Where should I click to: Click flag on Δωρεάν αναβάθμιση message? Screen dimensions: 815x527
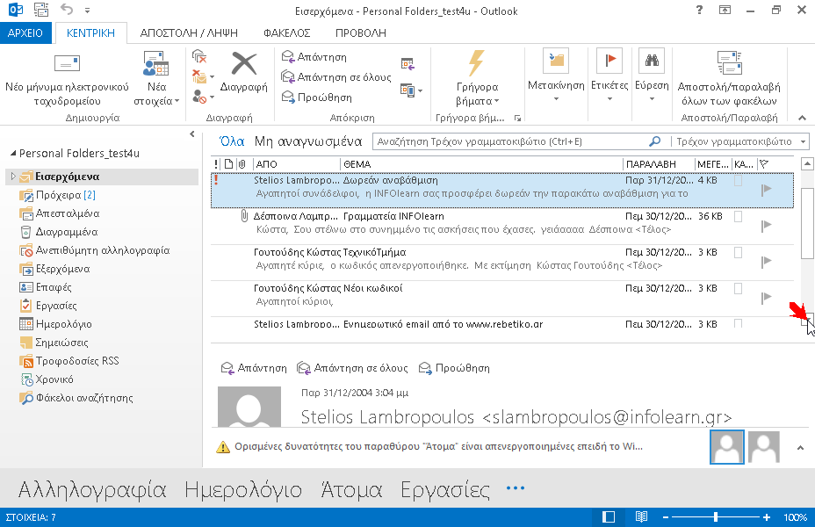click(766, 190)
